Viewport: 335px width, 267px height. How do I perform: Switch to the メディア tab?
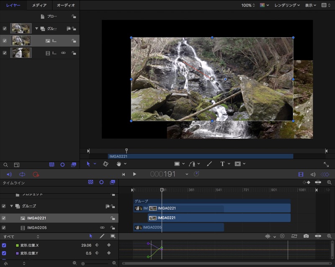(x=39, y=5)
